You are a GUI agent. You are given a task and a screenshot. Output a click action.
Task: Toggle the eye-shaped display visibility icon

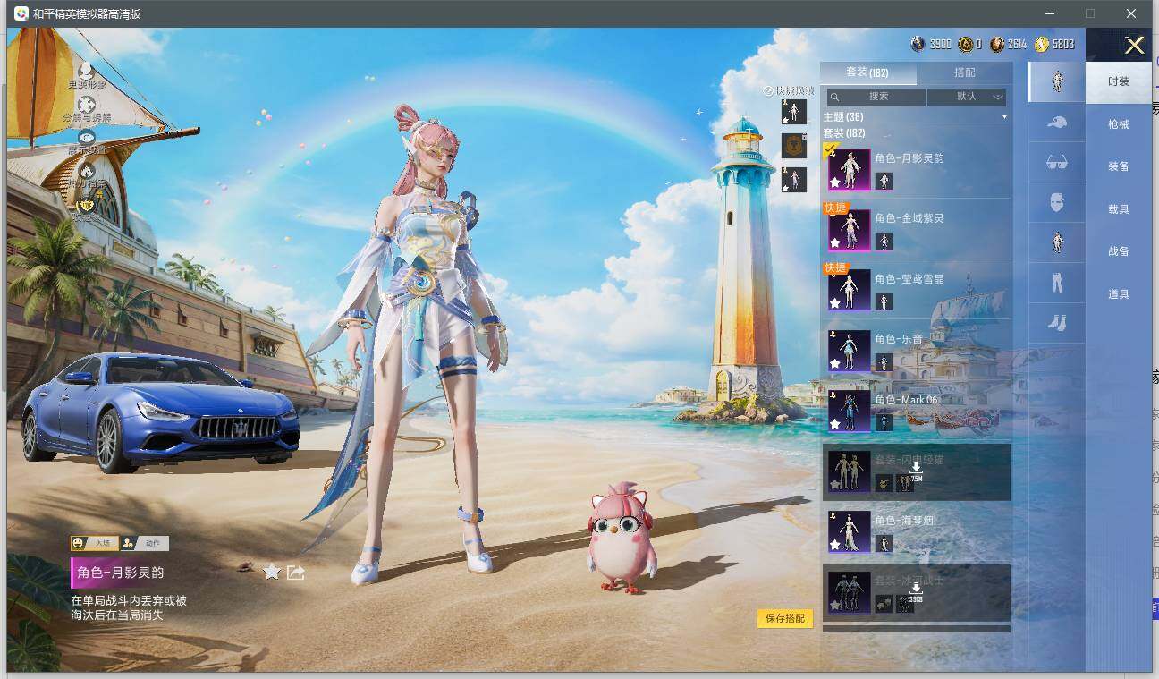pos(87,137)
